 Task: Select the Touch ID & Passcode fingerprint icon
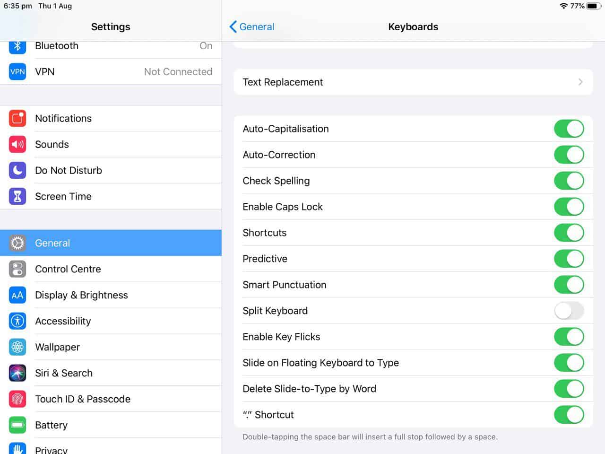(x=17, y=399)
